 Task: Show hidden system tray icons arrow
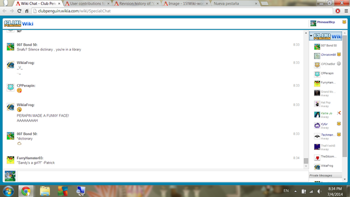(295, 192)
